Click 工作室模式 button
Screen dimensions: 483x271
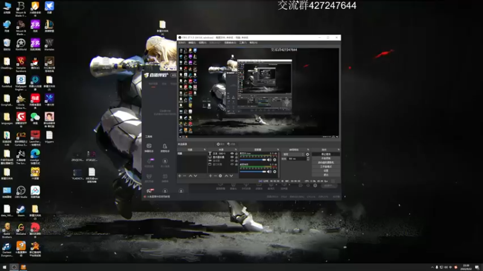tap(325, 167)
